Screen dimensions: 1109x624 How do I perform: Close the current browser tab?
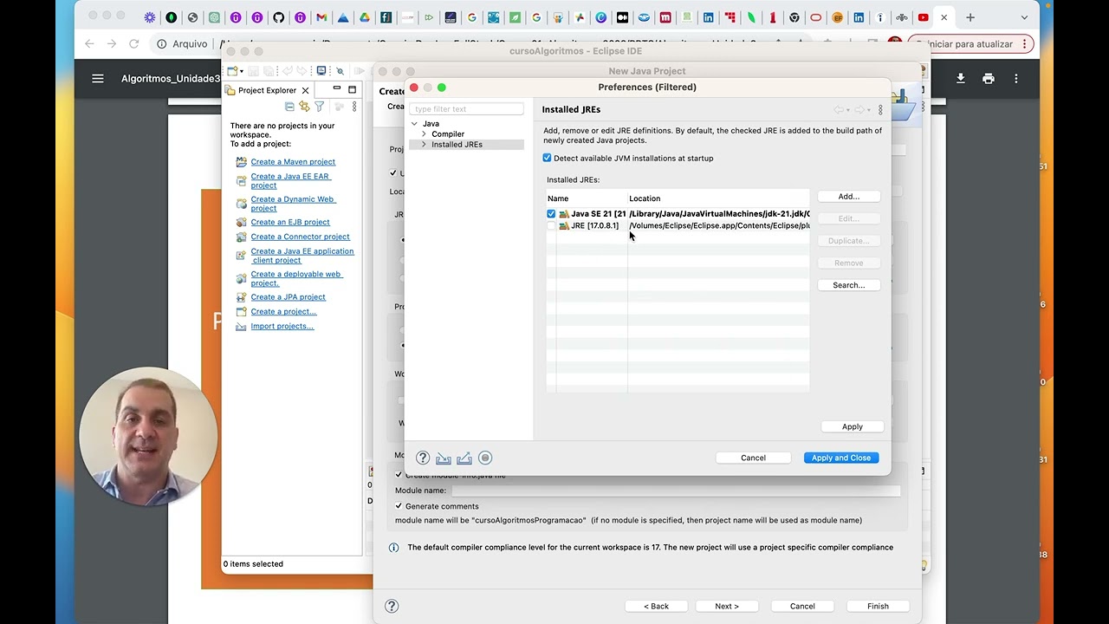pyautogui.click(x=944, y=17)
